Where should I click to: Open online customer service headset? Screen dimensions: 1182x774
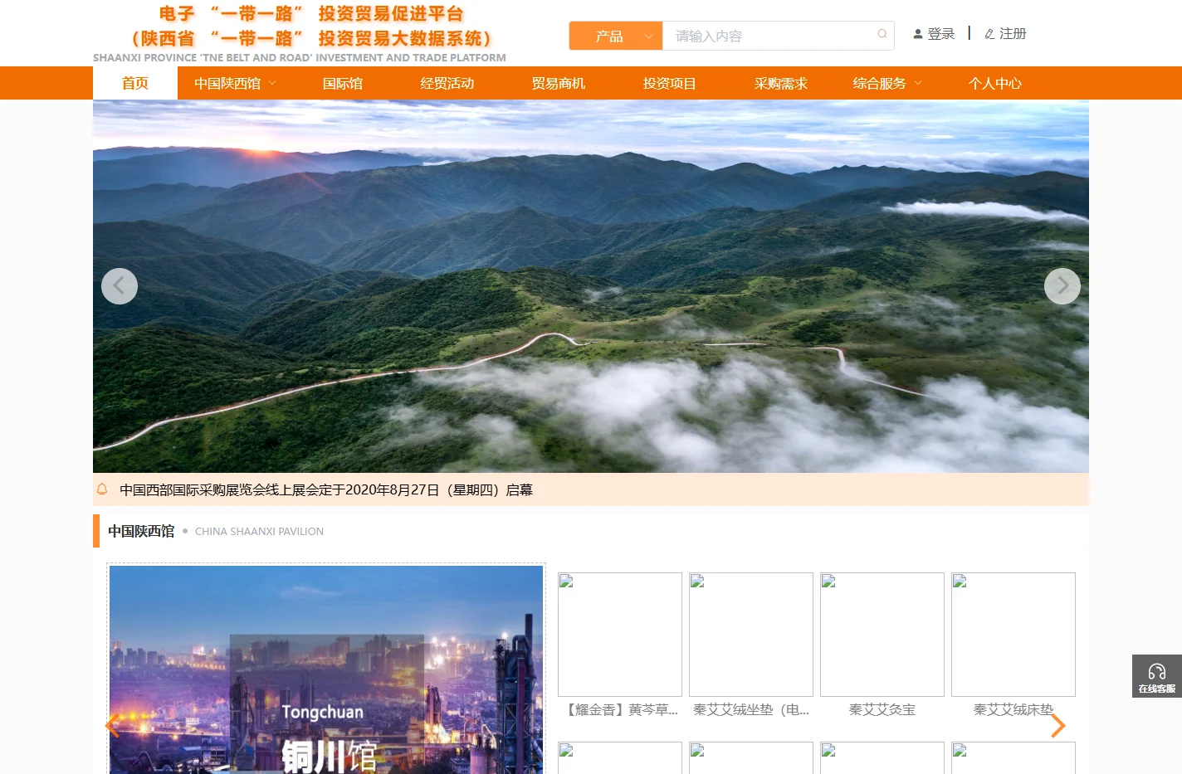[x=1157, y=676]
